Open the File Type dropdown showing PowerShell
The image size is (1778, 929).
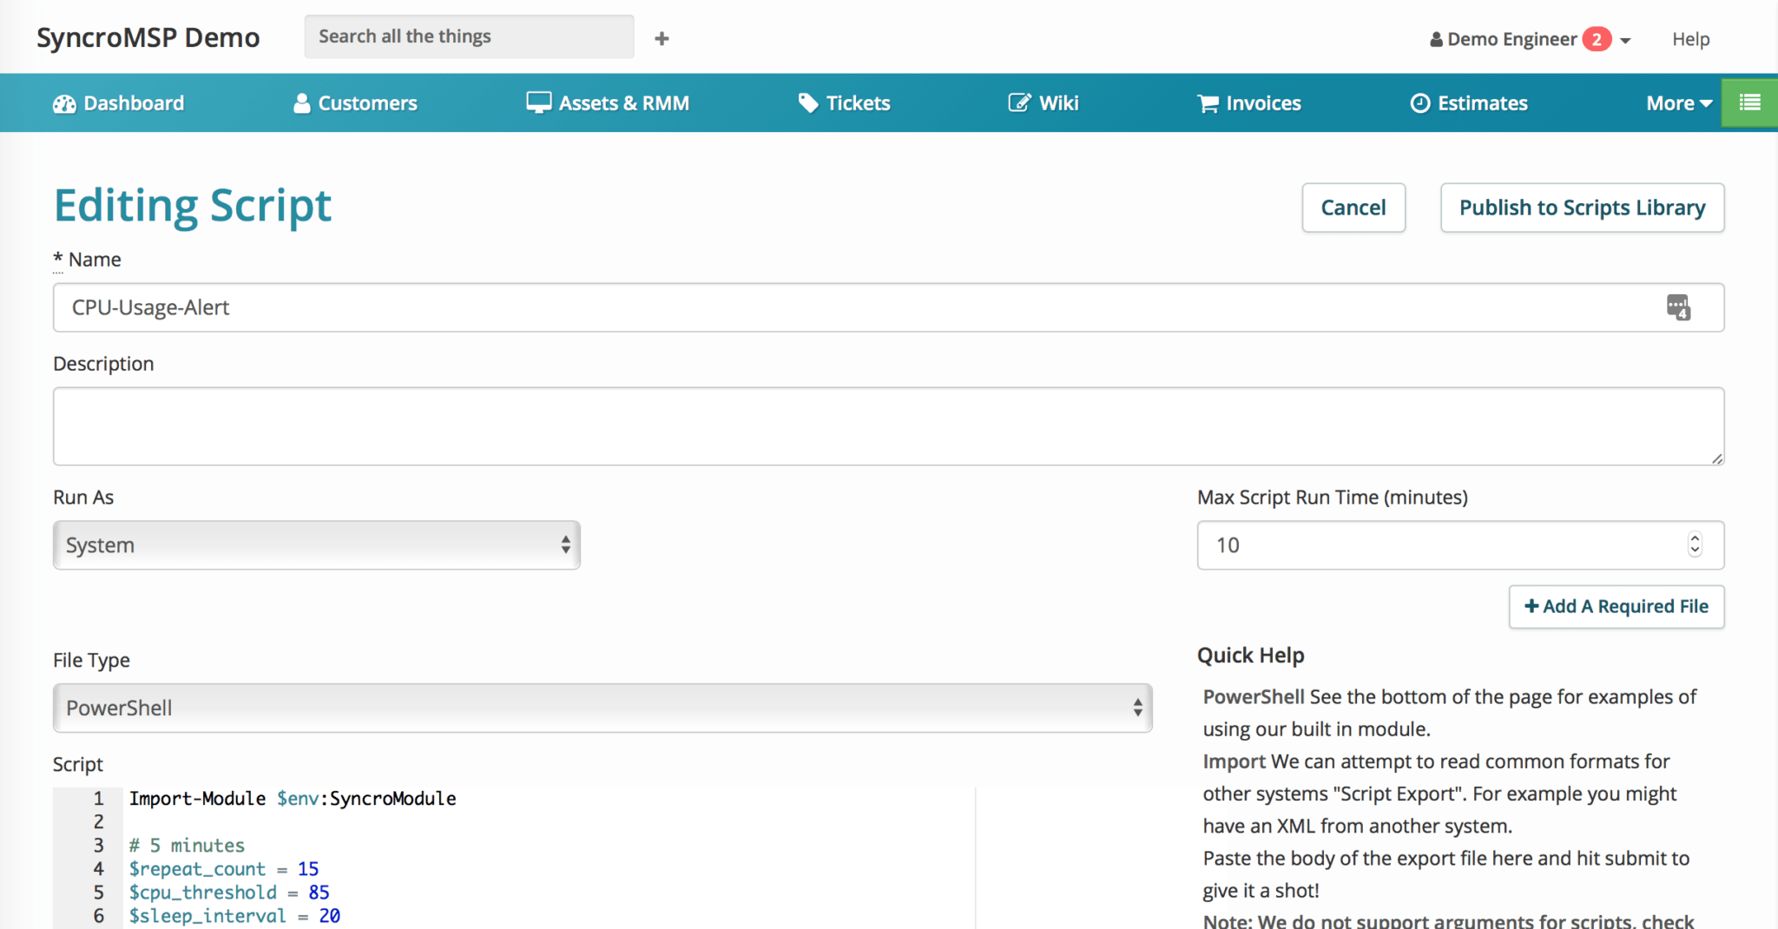pos(603,708)
